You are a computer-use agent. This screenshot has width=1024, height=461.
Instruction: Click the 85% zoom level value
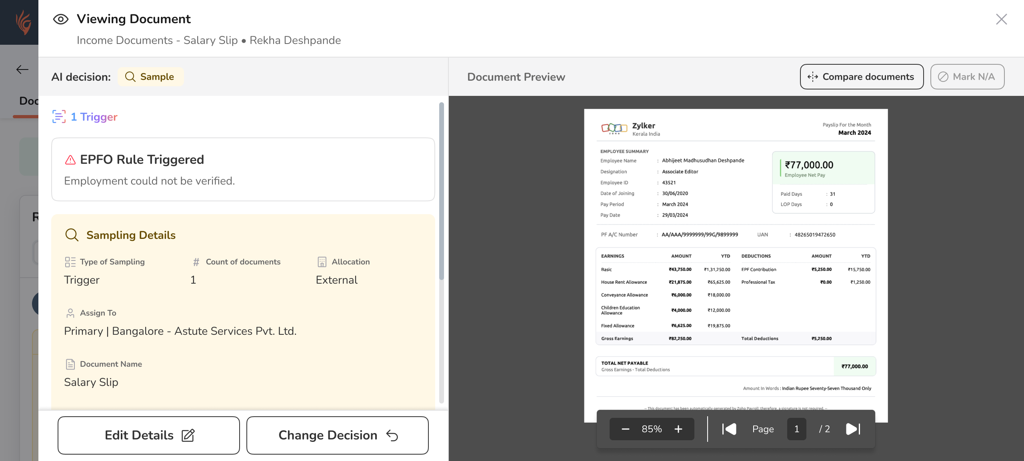coord(652,429)
